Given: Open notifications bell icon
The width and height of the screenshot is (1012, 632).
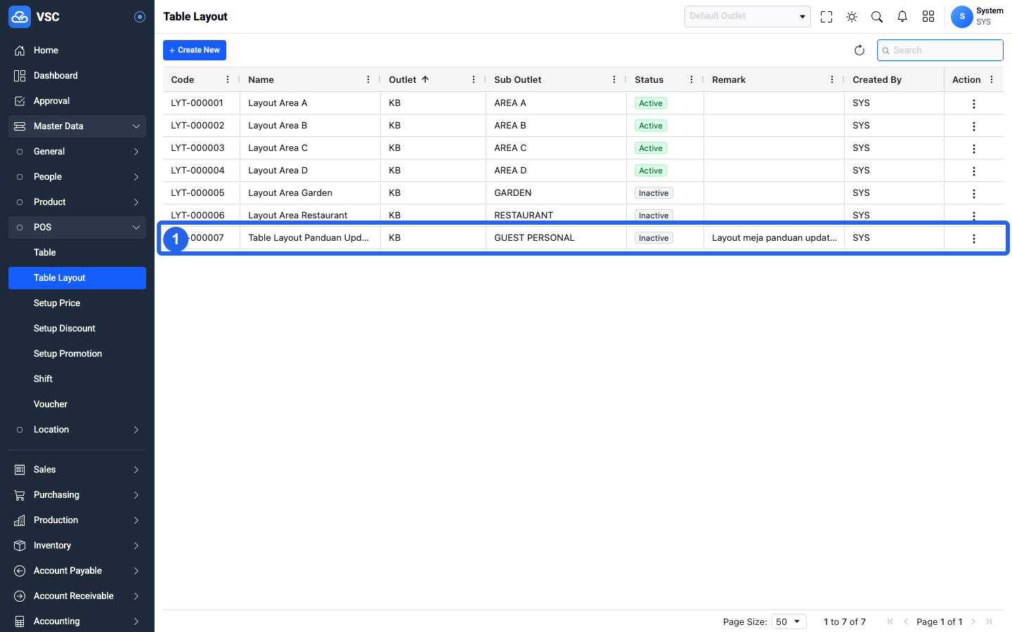Looking at the screenshot, I should pos(902,17).
